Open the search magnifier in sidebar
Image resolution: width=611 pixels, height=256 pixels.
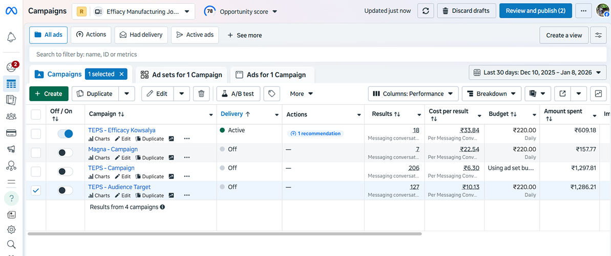tap(11, 244)
